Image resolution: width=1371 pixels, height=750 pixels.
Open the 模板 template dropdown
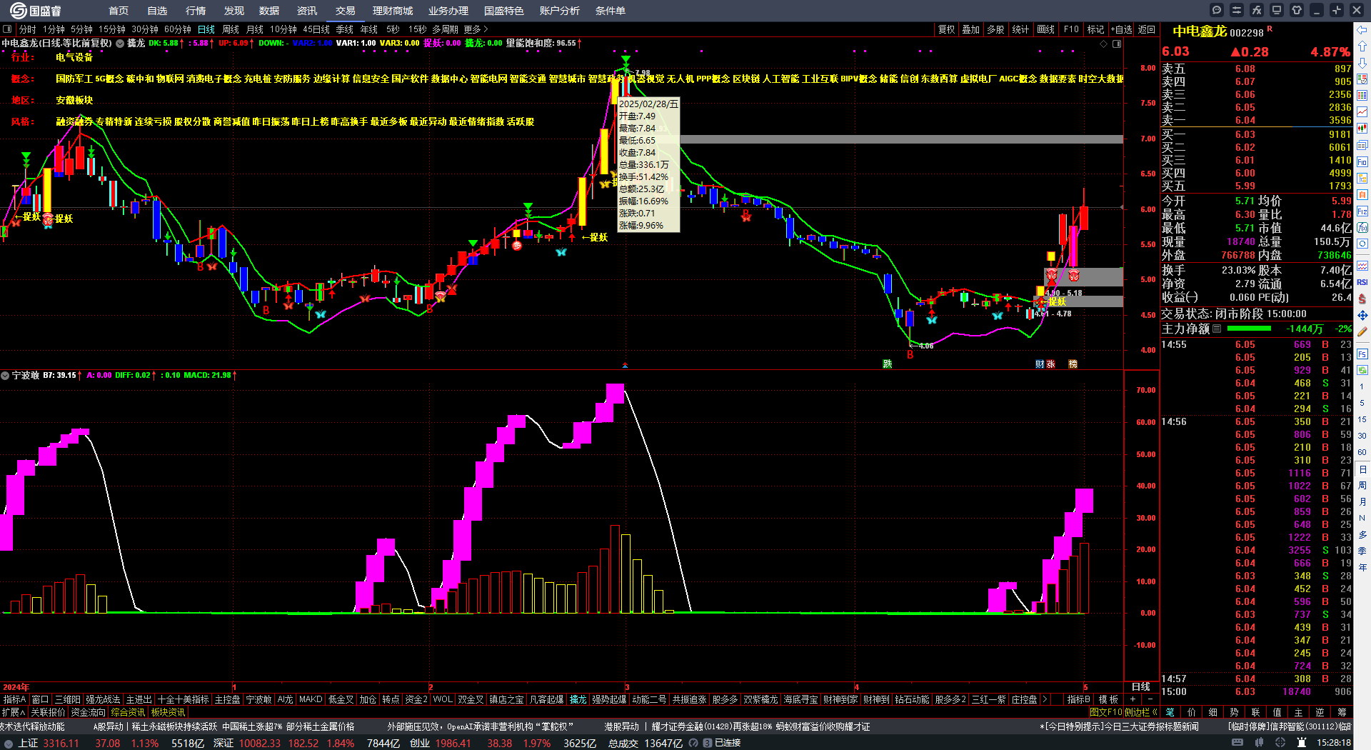click(1109, 699)
